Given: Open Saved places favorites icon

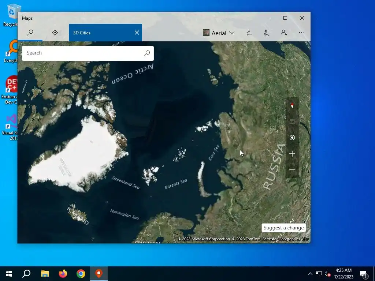Looking at the screenshot, I should 249,33.
